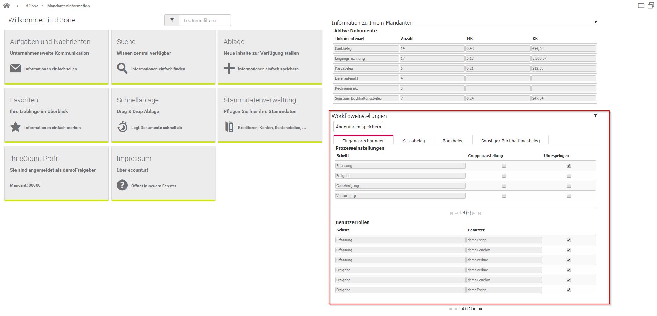The image size is (657, 316).
Task: Go to next page in Prozesseinstellungen pager
Action: coord(474,213)
